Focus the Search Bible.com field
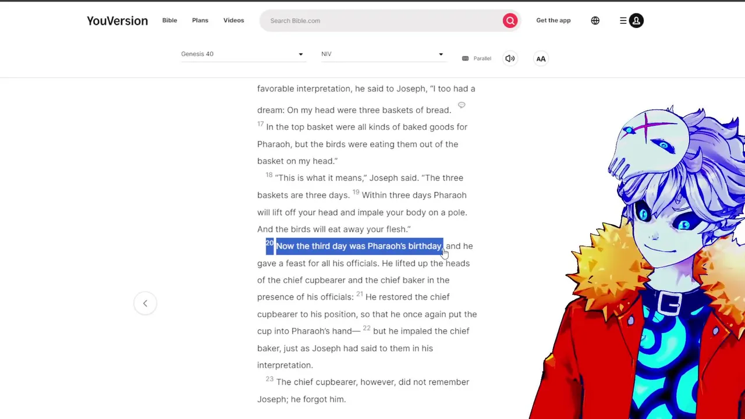The height and width of the screenshot is (419, 745). 381,21
